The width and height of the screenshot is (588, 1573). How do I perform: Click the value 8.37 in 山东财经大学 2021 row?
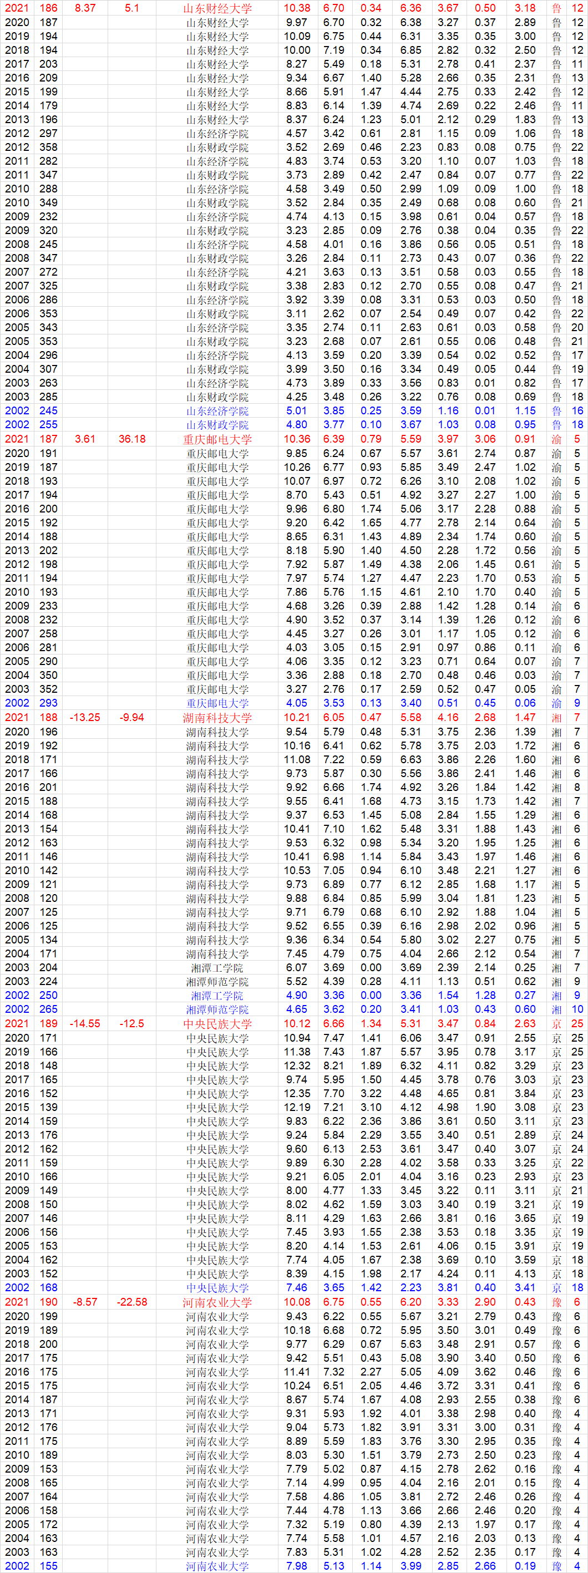pyautogui.click(x=85, y=8)
